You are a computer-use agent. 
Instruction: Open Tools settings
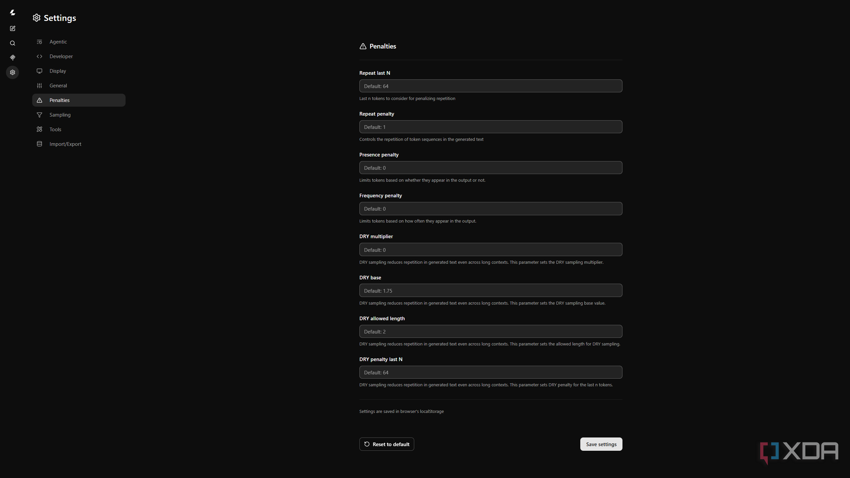(79, 130)
